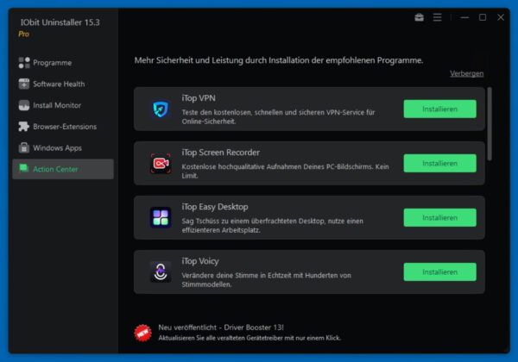
Task: Open the Programme section
Action: [63, 63]
